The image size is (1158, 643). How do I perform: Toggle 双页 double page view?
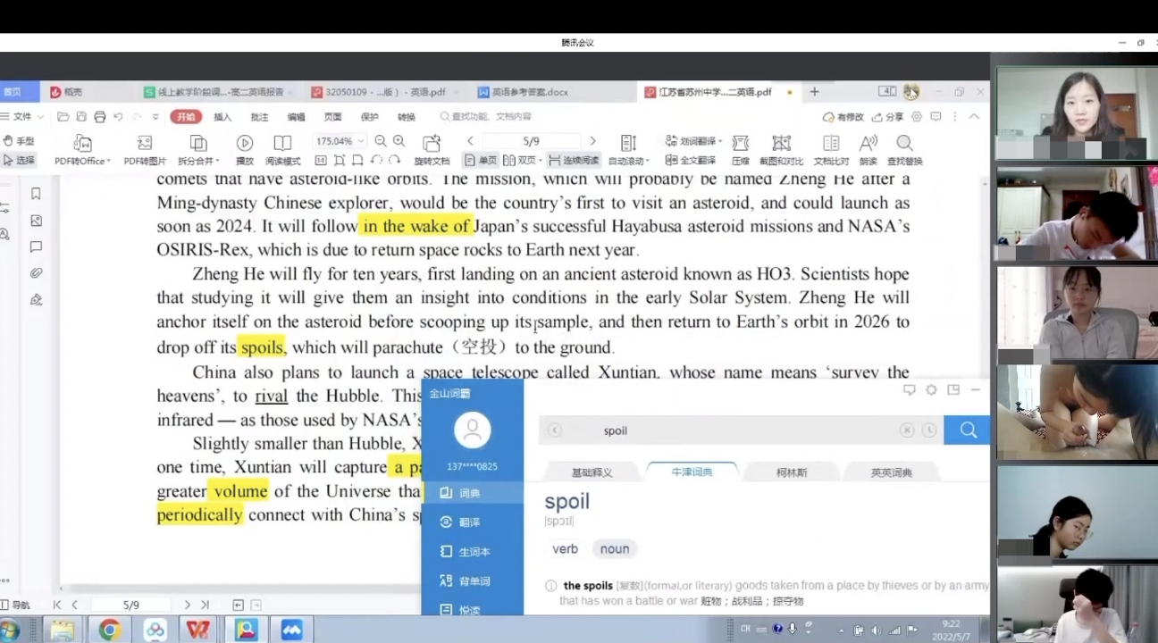coord(523,161)
